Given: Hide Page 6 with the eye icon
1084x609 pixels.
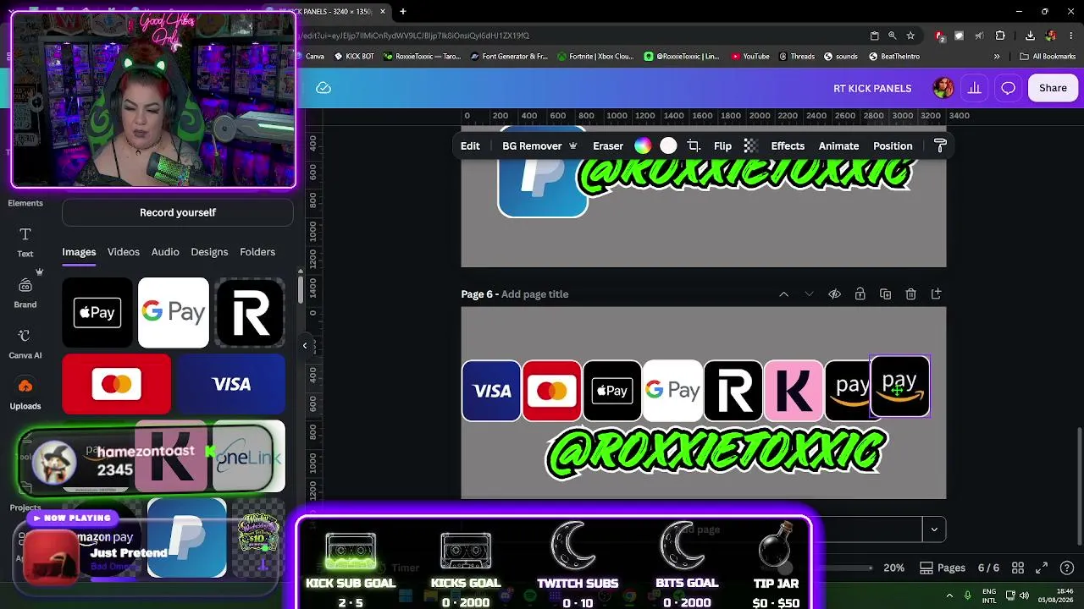Looking at the screenshot, I should tap(834, 294).
